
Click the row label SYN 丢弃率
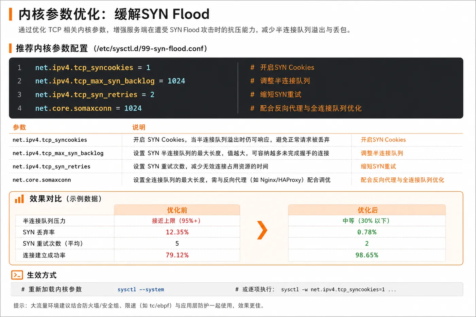click(x=39, y=232)
